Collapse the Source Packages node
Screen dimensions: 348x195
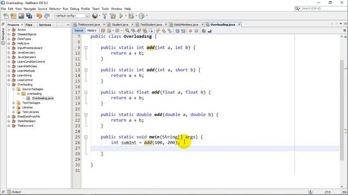(14, 89)
